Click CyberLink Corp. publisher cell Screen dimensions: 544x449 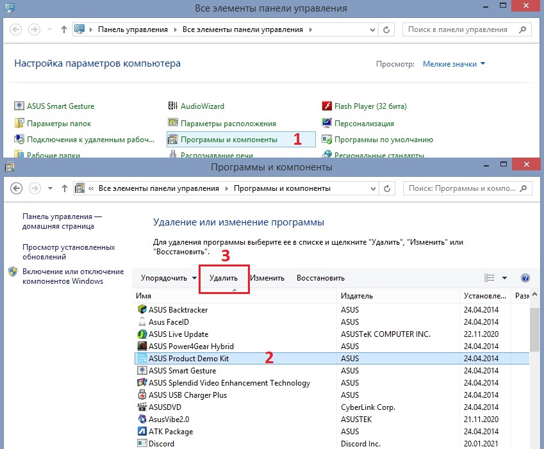368,407
